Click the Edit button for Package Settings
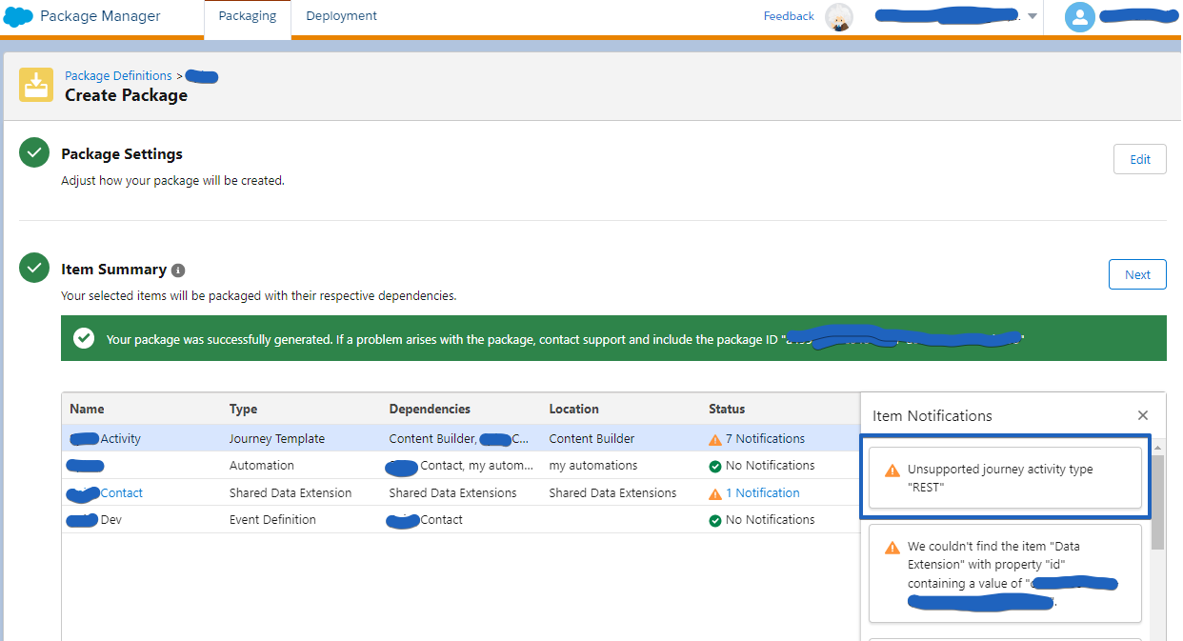 point(1139,159)
